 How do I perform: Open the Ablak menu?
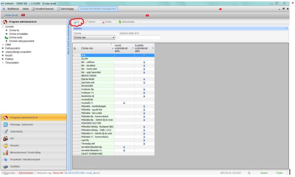click(x=25, y=9)
